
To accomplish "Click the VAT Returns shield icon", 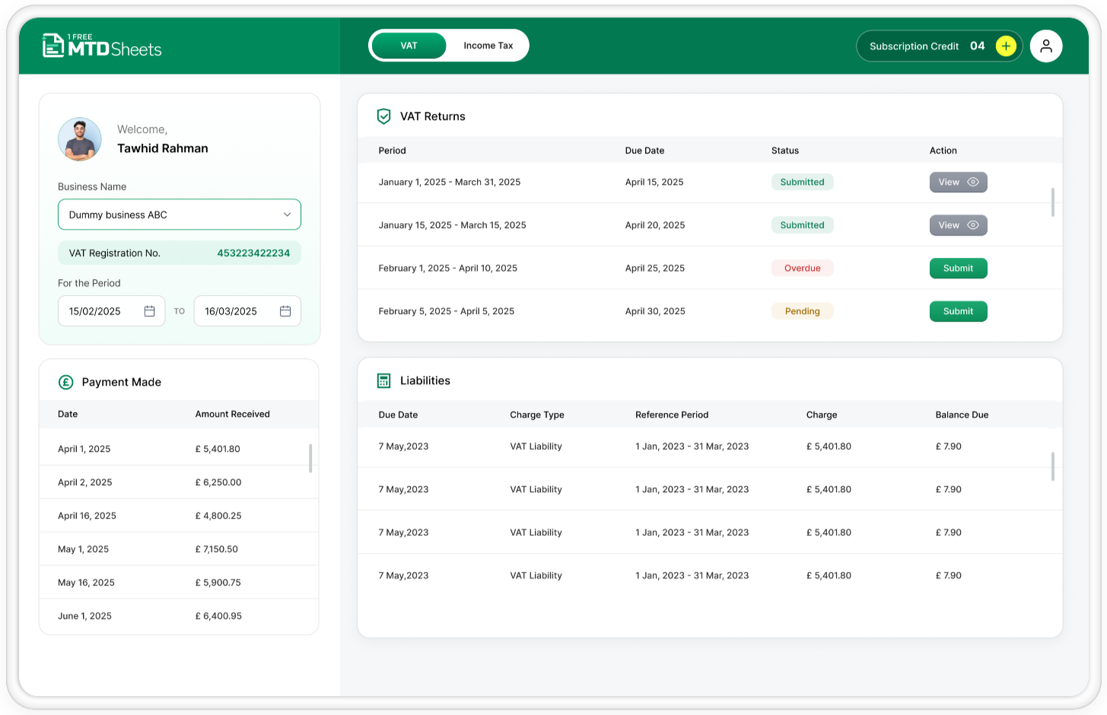I will point(384,116).
